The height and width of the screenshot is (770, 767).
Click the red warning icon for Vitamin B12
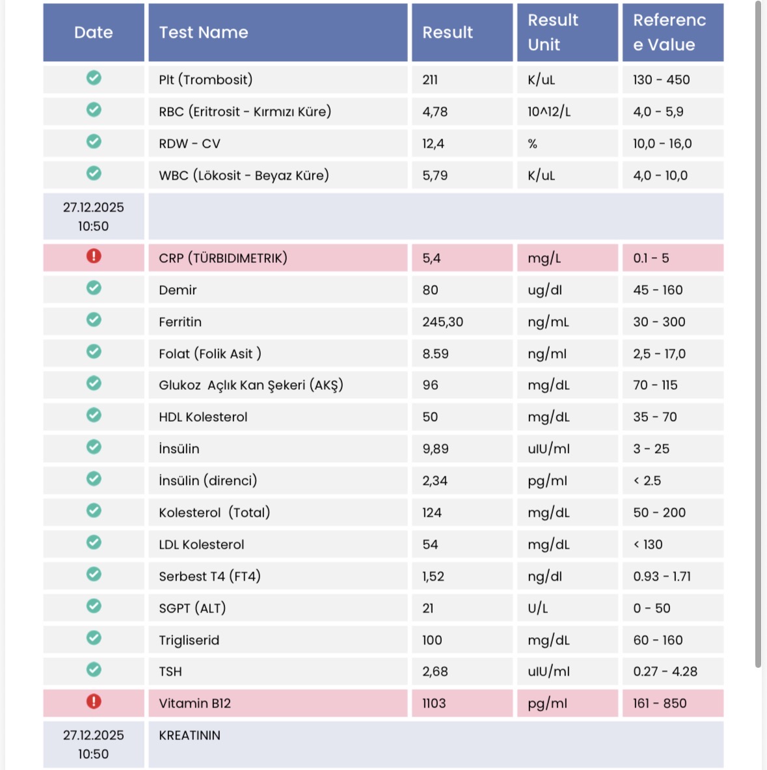94,702
